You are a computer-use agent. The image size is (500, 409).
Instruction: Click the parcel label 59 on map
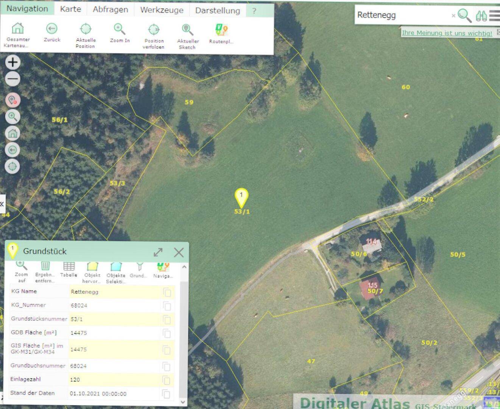(x=189, y=102)
